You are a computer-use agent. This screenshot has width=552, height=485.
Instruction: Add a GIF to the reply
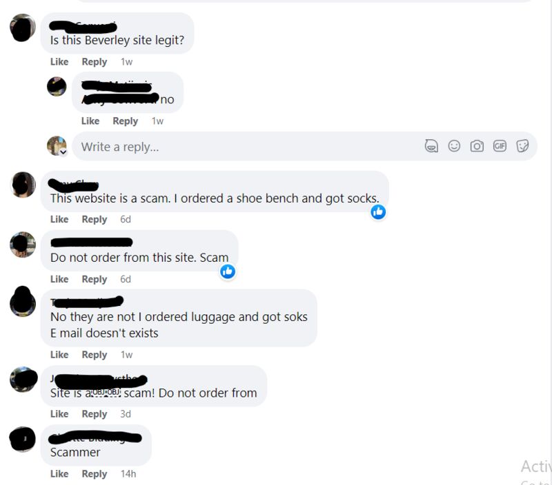click(500, 146)
